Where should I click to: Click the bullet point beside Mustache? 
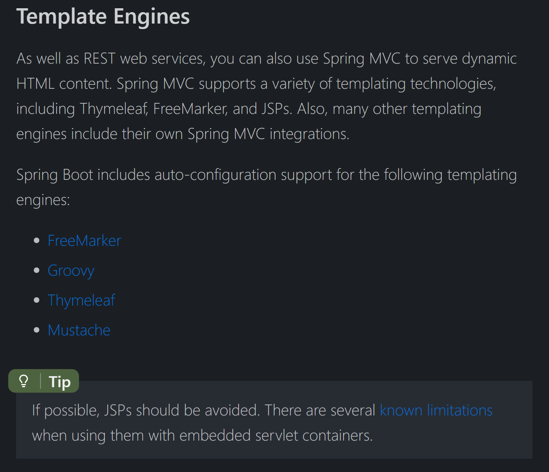pyautogui.click(x=37, y=330)
